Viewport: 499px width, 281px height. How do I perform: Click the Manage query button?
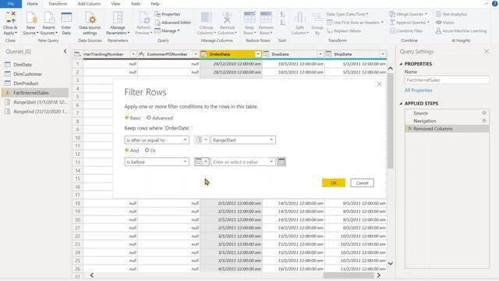pyautogui.click(x=167, y=31)
